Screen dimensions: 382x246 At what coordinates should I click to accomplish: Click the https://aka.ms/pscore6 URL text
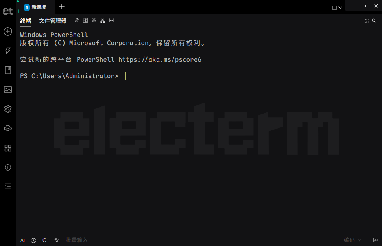[x=160, y=60]
